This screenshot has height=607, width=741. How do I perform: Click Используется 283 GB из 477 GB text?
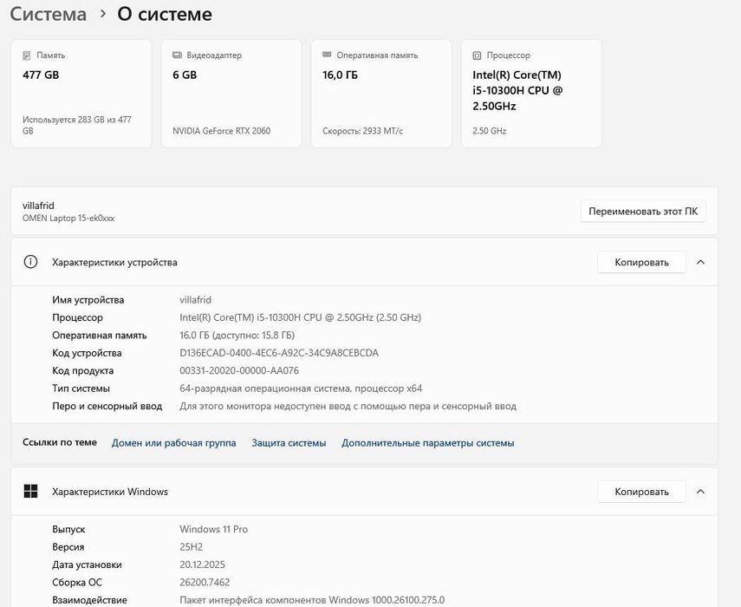(x=77, y=125)
